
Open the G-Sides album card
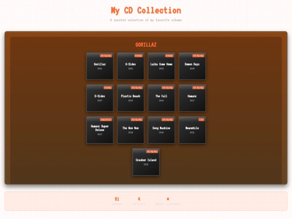tap(130, 66)
